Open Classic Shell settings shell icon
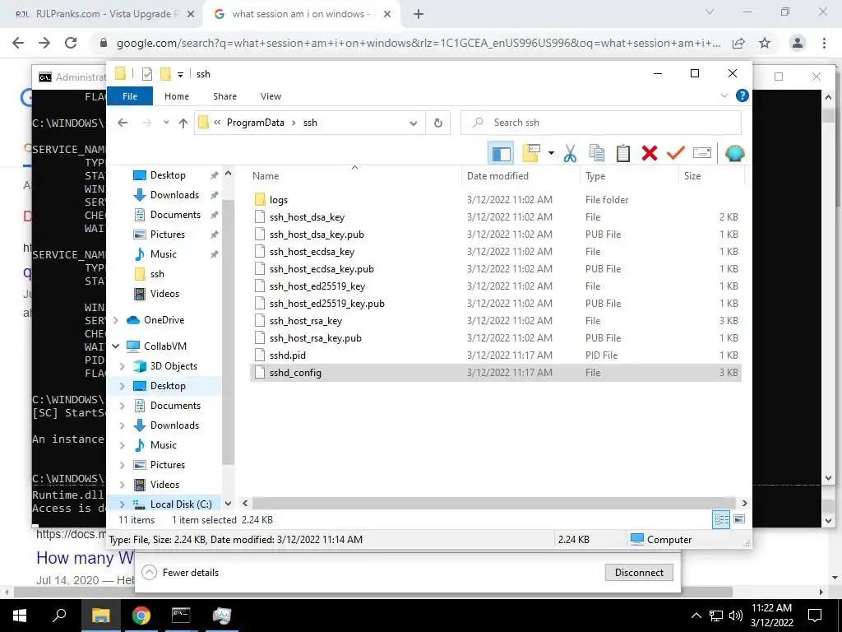This screenshot has height=632, width=842. click(734, 154)
